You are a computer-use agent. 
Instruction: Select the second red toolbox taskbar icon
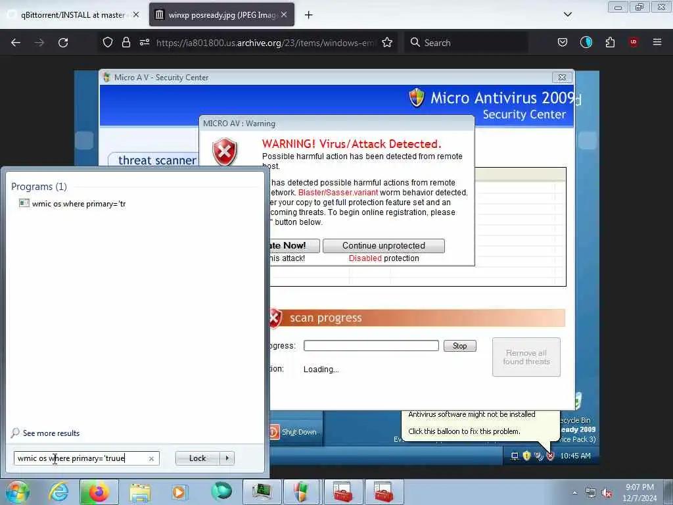384,492
